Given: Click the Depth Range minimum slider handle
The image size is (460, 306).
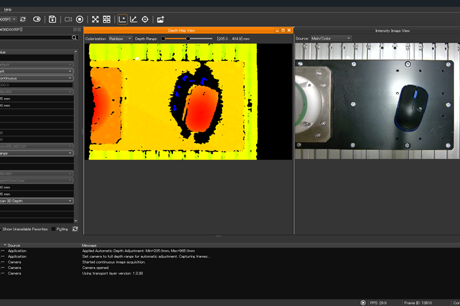Looking at the screenshot, I should 163,39.
